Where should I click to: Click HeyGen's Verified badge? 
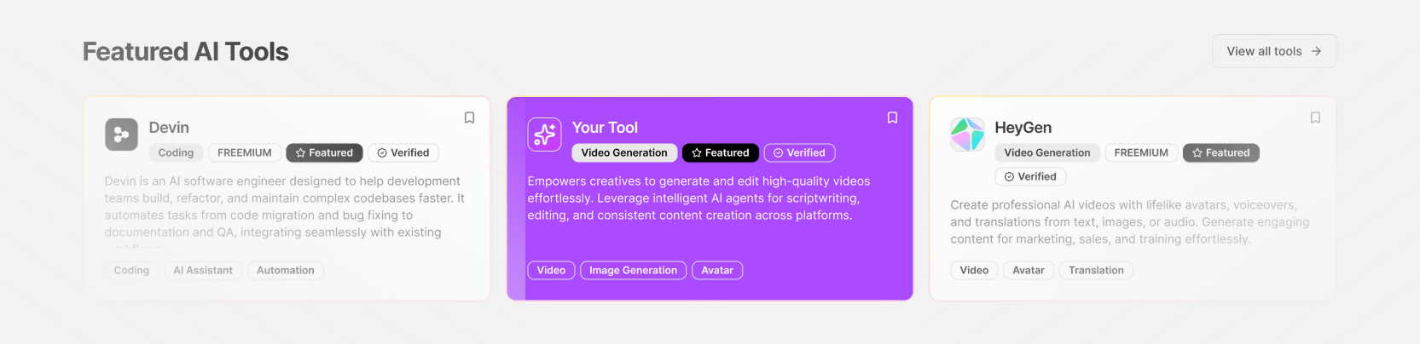[1030, 177]
